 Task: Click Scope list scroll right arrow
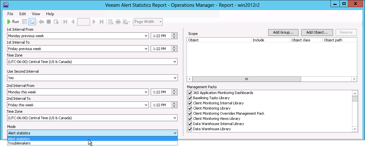coord(354,79)
